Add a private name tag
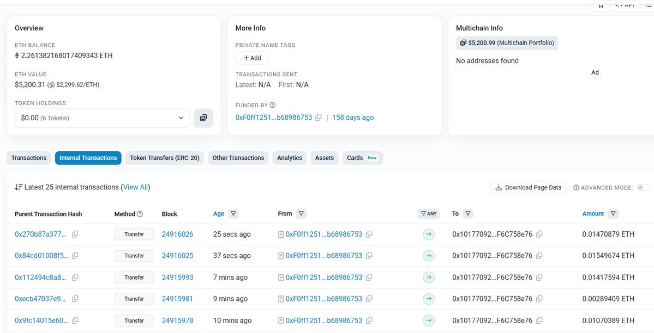 point(252,58)
